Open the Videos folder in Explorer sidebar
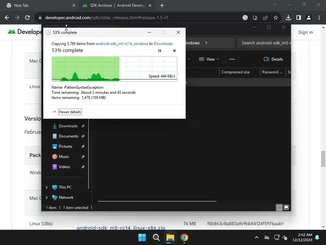 (64, 167)
